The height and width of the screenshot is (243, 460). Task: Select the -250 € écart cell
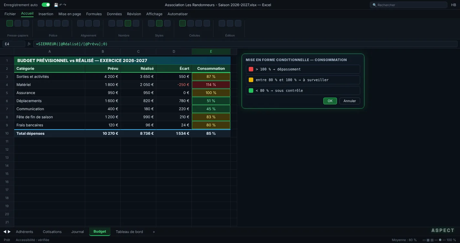(x=174, y=85)
